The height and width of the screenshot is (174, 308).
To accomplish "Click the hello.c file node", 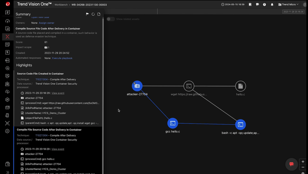I will pyautogui.click(x=240, y=86).
